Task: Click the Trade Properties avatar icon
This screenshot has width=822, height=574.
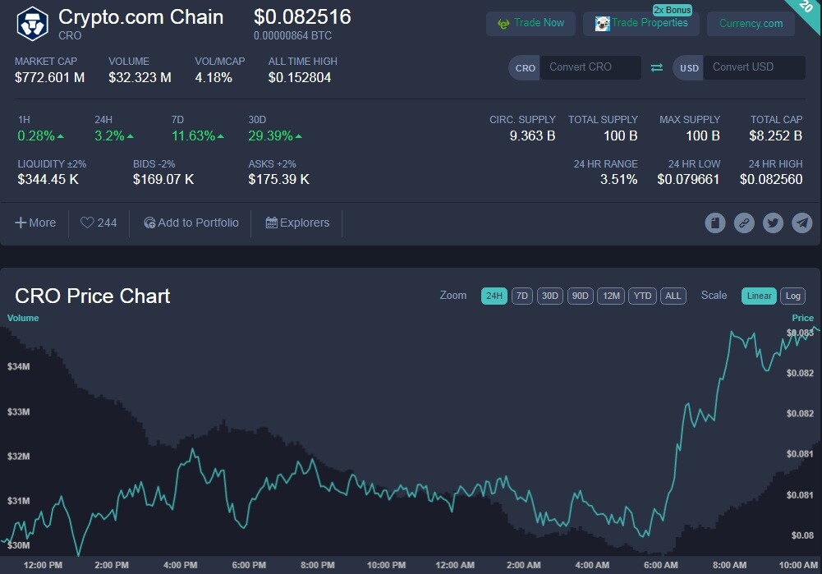Action: tap(603, 24)
